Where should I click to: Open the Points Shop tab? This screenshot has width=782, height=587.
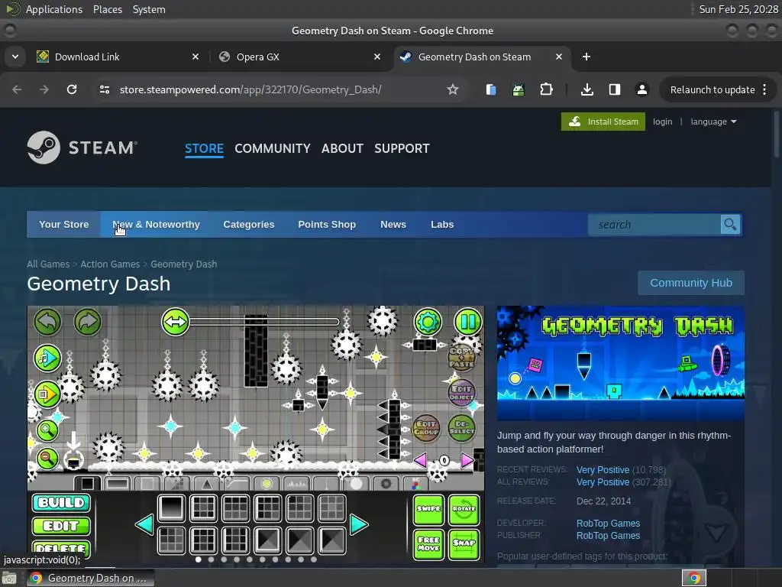pos(327,225)
